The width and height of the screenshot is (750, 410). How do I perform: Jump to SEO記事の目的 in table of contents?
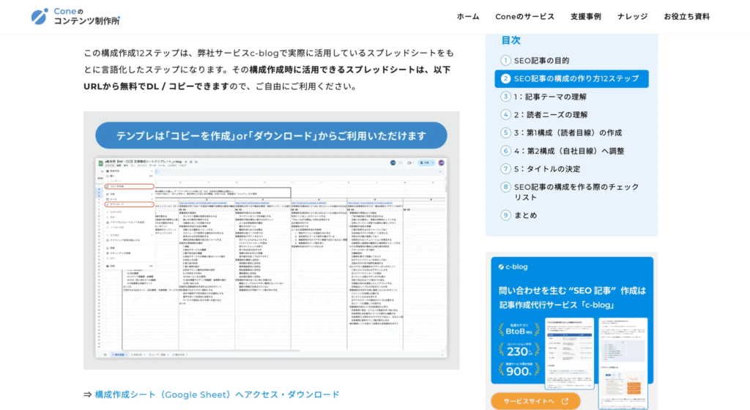pos(541,61)
